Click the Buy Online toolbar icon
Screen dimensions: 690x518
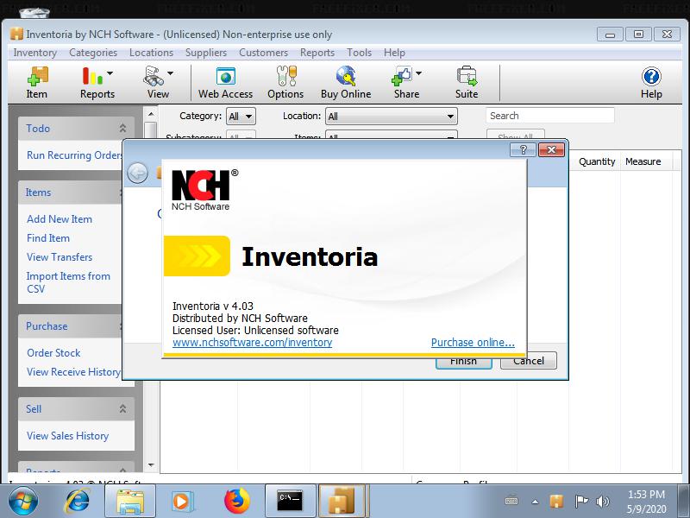346,83
